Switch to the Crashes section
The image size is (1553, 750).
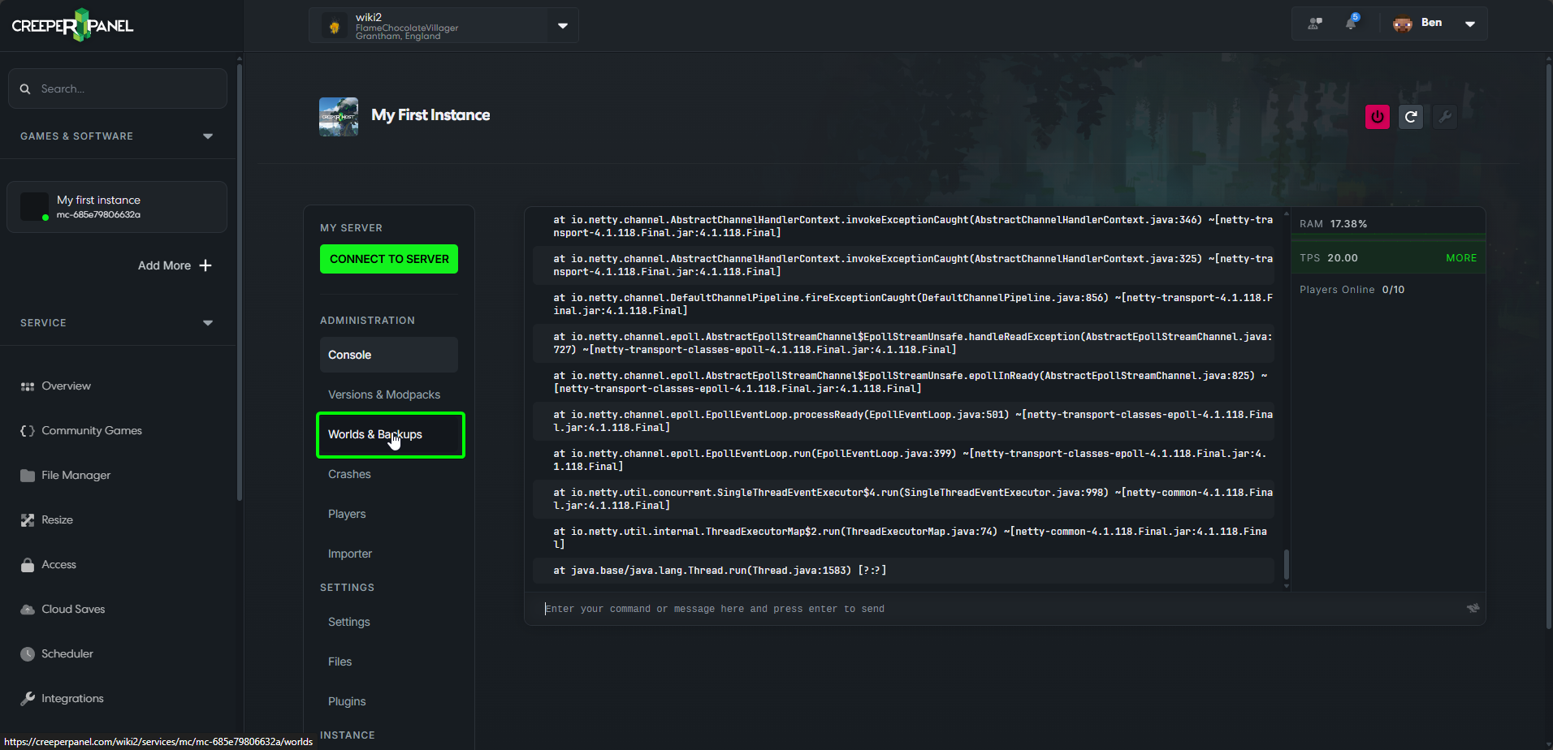349,474
